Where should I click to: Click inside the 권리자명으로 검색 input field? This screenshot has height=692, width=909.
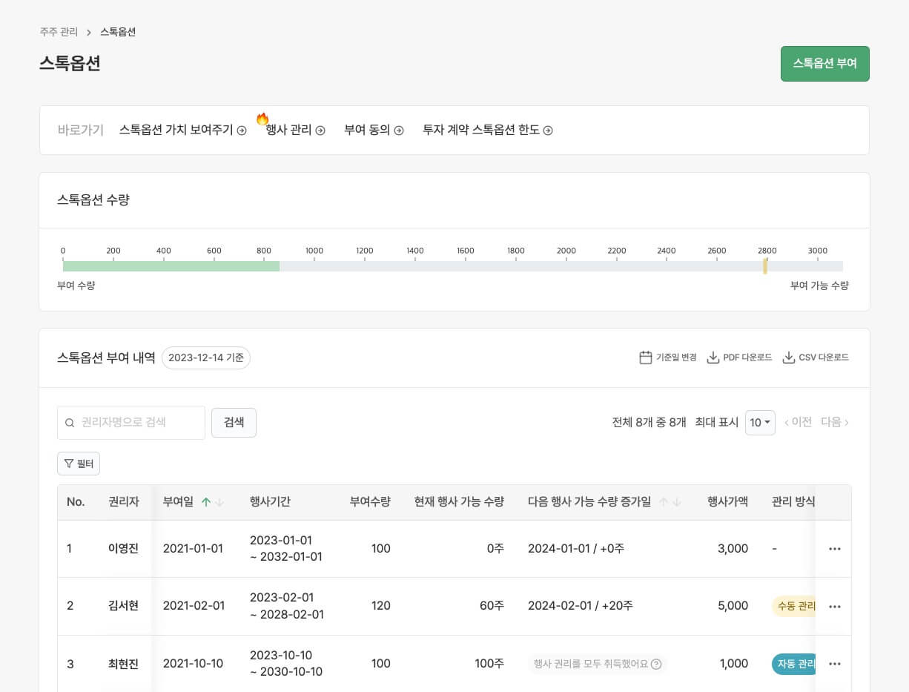click(133, 423)
